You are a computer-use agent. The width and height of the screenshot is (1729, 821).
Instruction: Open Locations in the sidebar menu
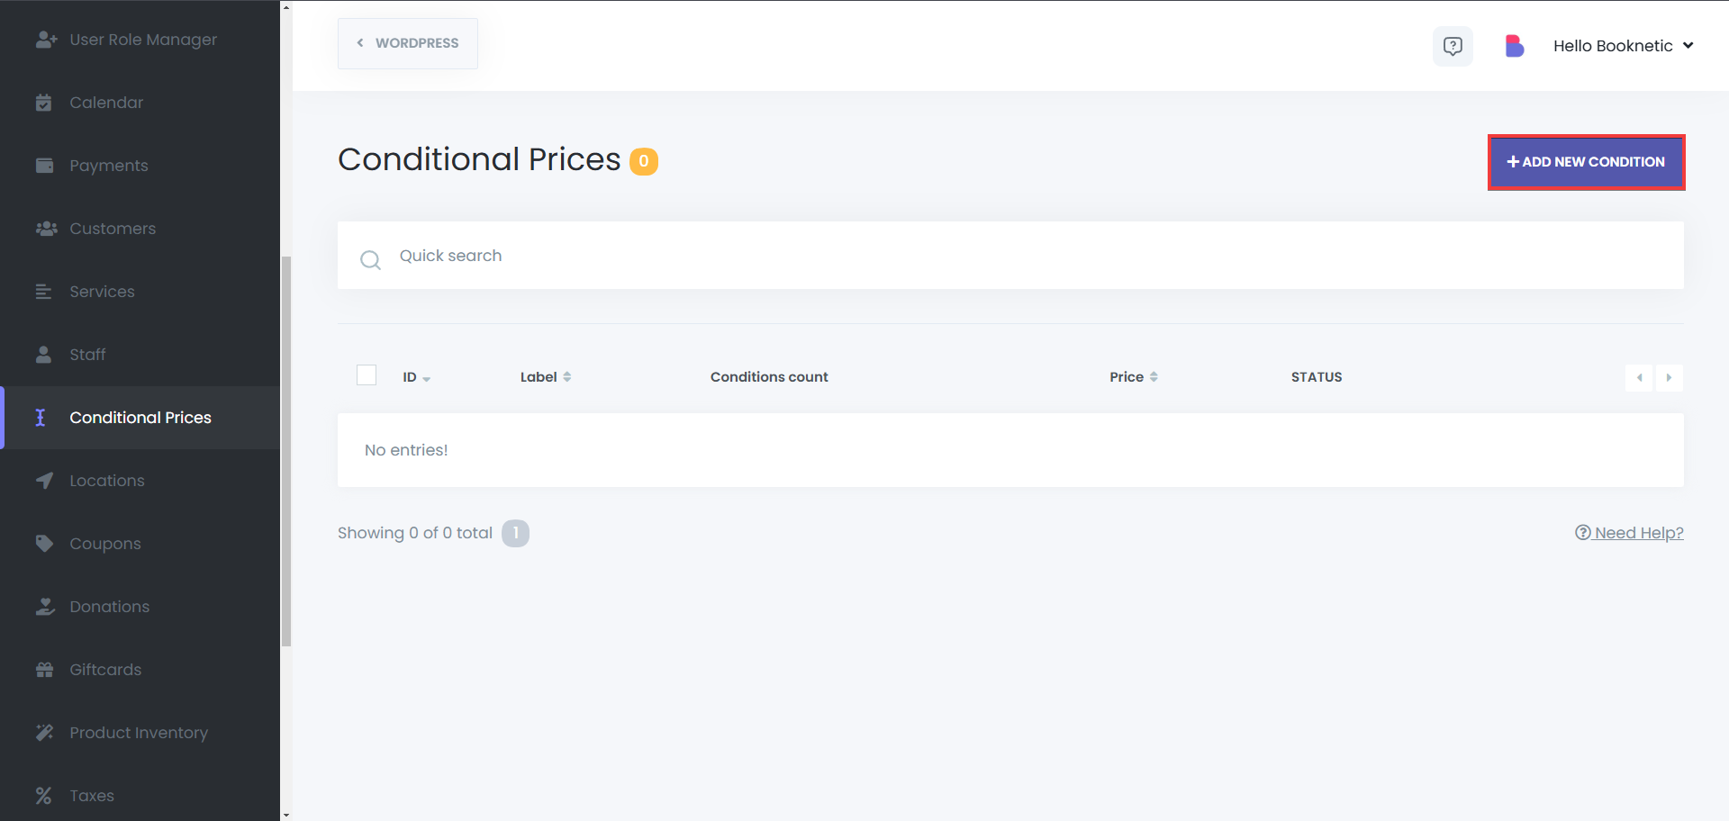(x=106, y=481)
